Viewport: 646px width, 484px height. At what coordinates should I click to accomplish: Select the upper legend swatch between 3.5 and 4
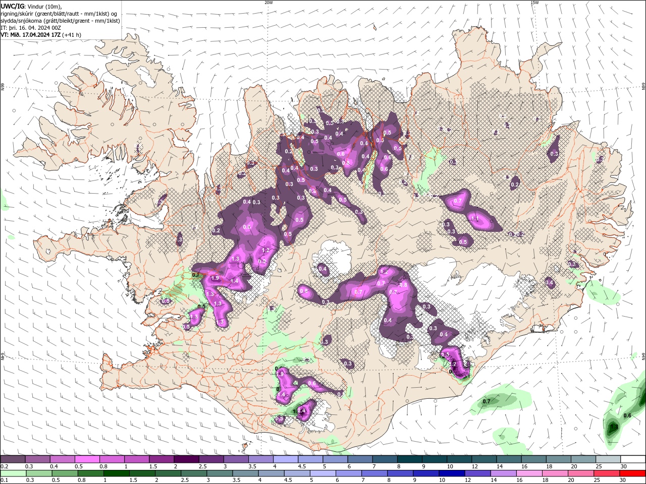pos(261,459)
